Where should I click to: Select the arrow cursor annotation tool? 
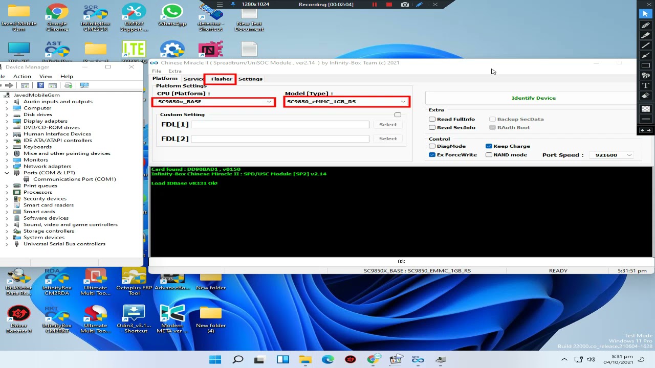[645, 14]
